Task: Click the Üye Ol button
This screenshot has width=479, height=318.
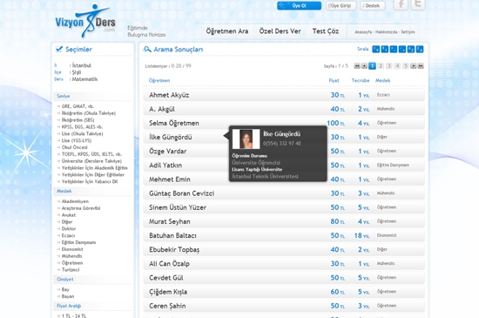Action: pos(299,6)
